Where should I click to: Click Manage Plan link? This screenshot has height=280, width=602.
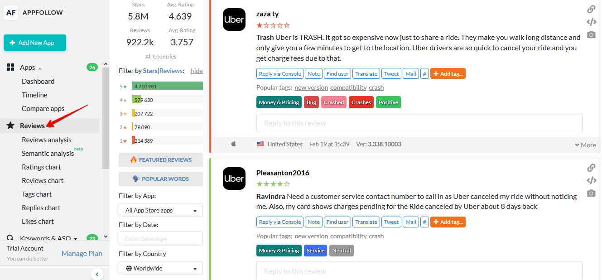[82, 254]
